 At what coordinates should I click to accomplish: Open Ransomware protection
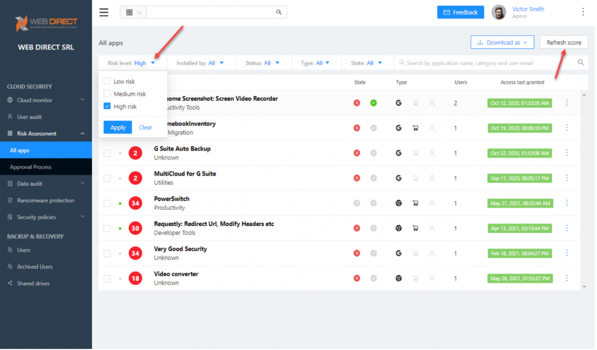coord(46,201)
